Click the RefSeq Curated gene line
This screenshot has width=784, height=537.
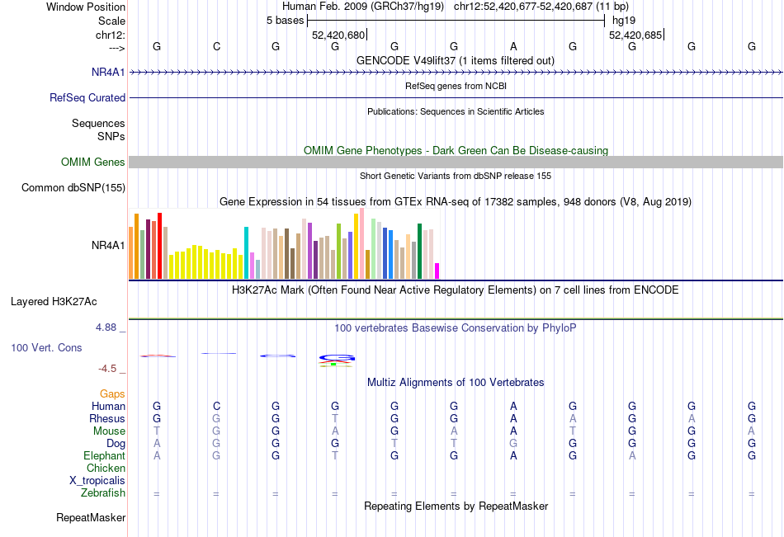[x=456, y=97]
